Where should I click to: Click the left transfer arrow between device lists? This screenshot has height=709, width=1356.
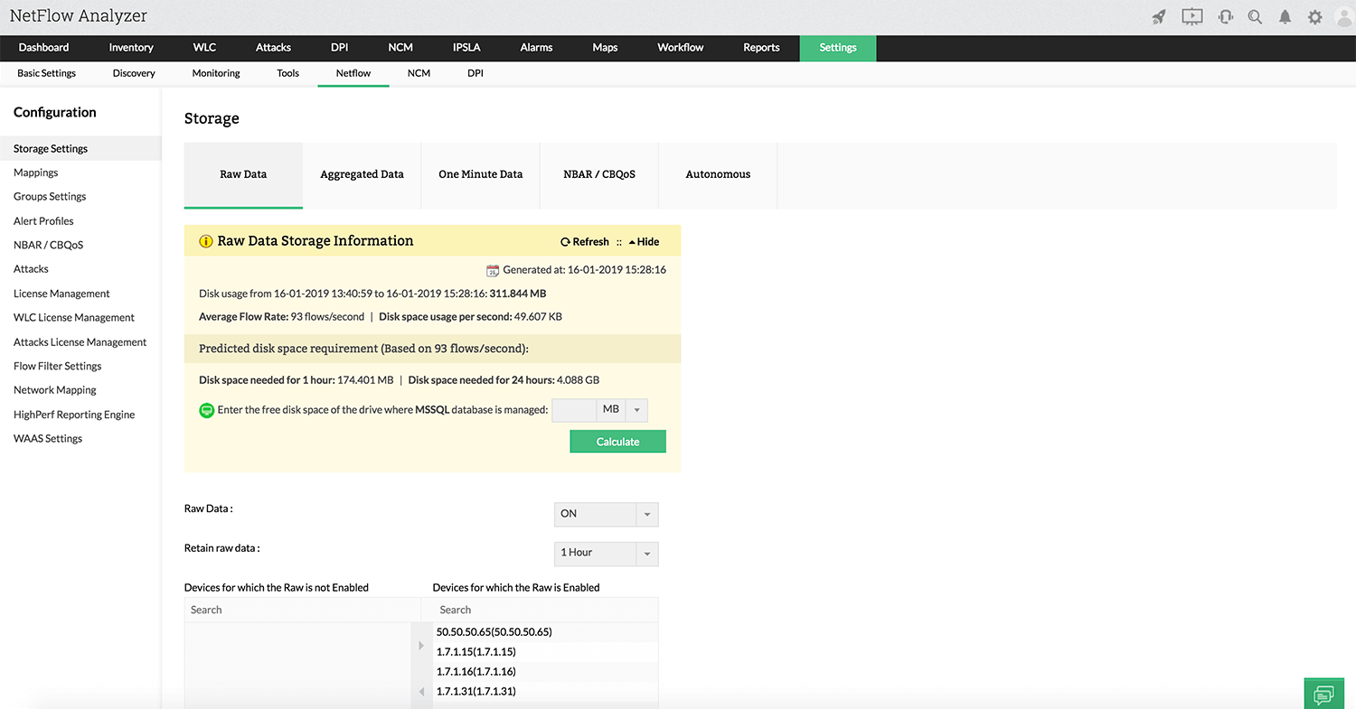point(421,691)
